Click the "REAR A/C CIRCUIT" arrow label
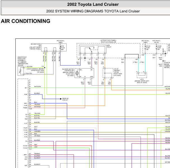This screenshot has height=168, width=170. click(x=65, y=99)
